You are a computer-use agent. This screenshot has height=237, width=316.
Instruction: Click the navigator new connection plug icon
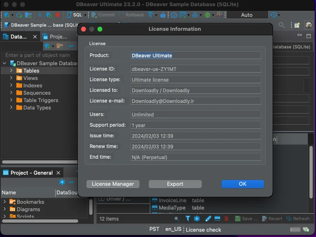point(47,46)
